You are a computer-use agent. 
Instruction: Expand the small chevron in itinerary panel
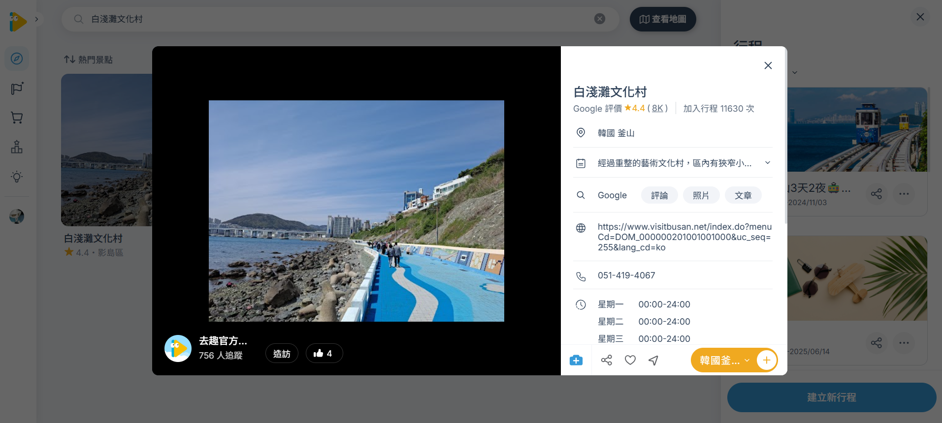coord(795,73)
